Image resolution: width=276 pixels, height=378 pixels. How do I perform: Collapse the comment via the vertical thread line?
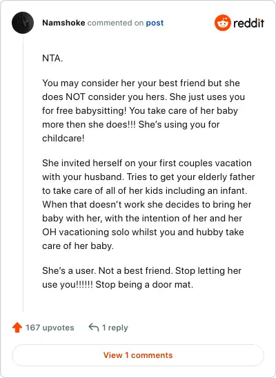tap(23, 172)
